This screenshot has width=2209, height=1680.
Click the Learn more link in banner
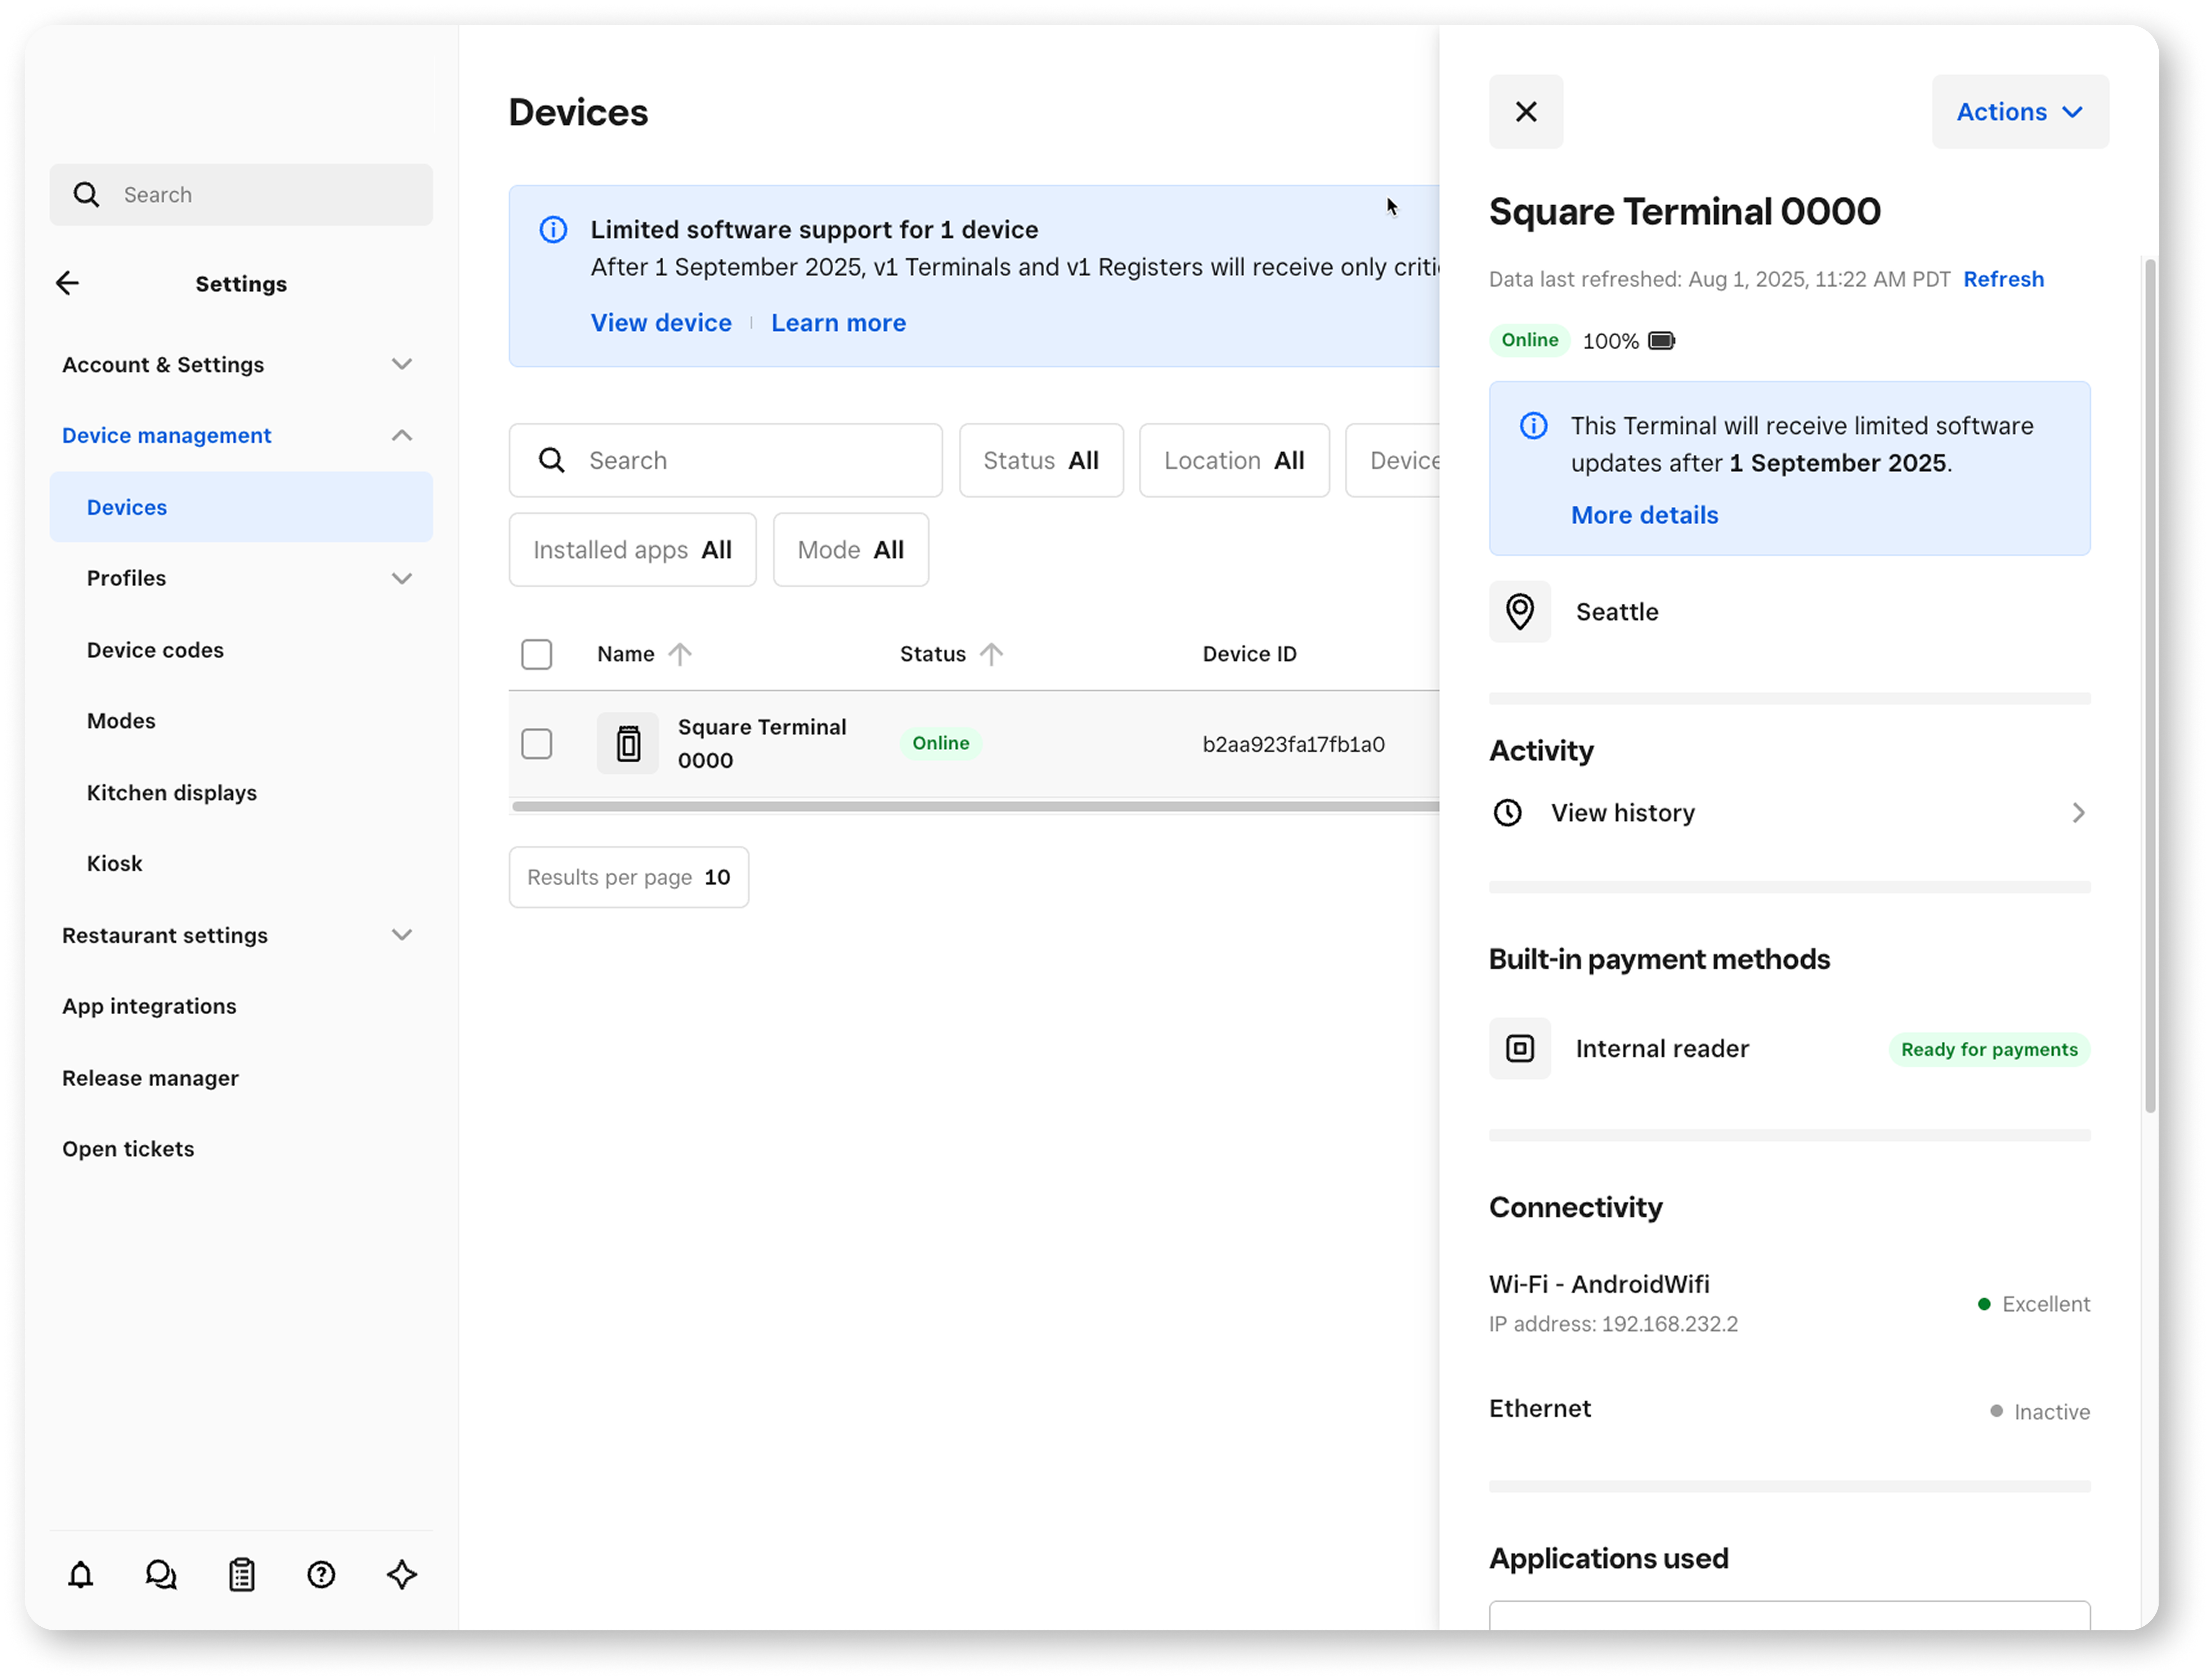pos(838,323)
